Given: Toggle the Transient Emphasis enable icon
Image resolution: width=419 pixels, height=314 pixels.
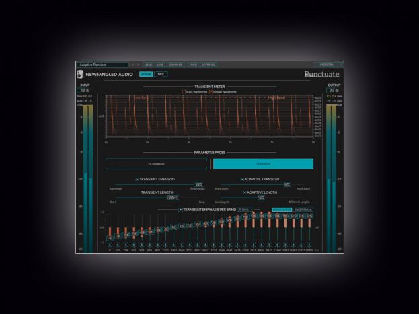Looking at the screenshot, I should (137, 179).
